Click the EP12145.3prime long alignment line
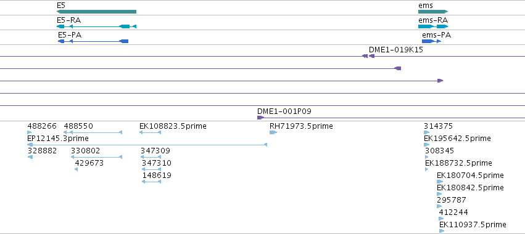Image resolution: width=525 pixels, height=234 pixels. click(x=147, y=145)
